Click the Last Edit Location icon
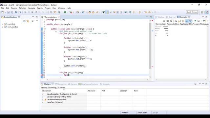This screenshot has height=118, width=210. coord(146,12)
